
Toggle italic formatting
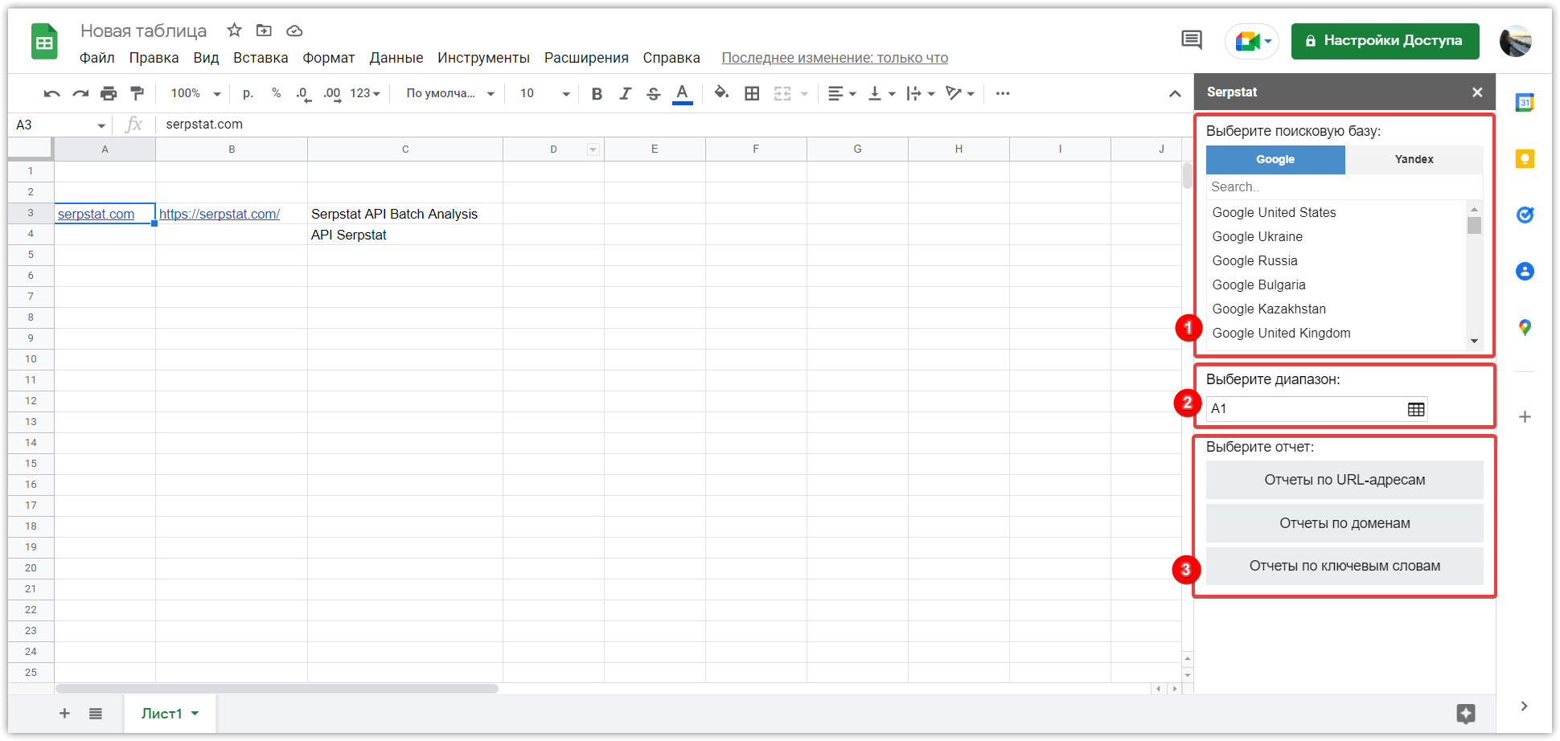[625, 94]
